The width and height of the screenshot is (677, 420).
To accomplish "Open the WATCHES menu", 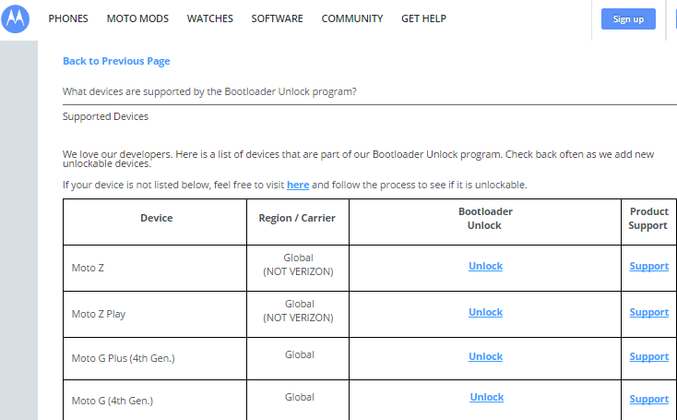I will click(x=210, y=18).
